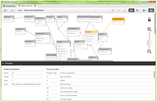
Task: Toggle the preview panel icon in toolbar
Action: [151, 10]
